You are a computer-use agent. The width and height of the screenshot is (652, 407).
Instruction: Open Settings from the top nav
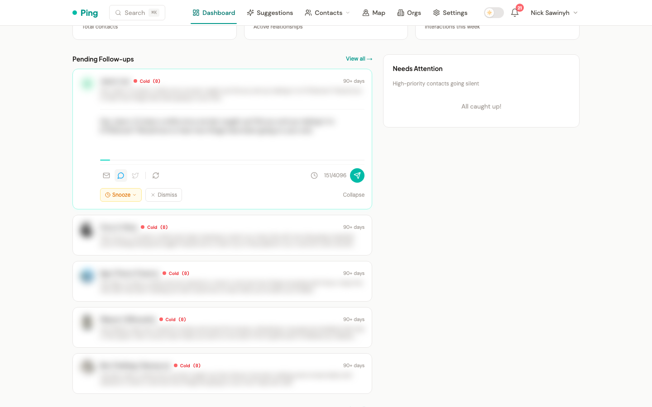pos(450,13)
